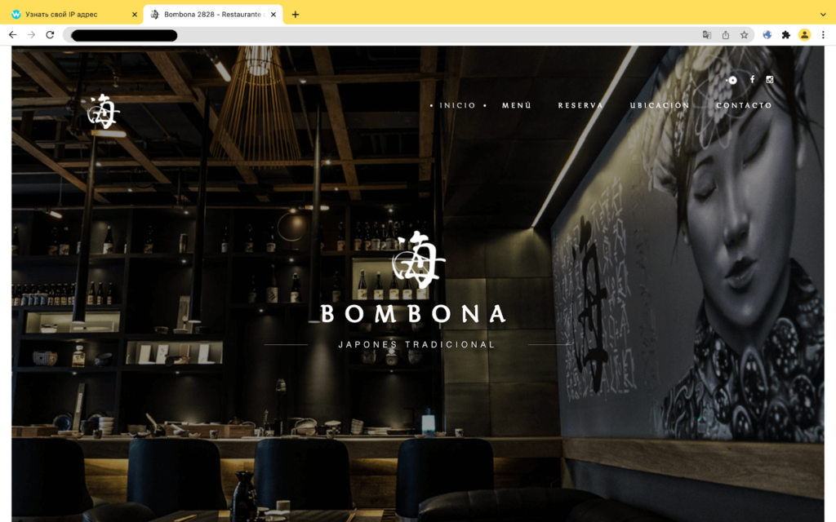The width and height of the screenshot is (836, 522).
Task: Open the restaurant's Instagram icon
Action: pos(769,79)
